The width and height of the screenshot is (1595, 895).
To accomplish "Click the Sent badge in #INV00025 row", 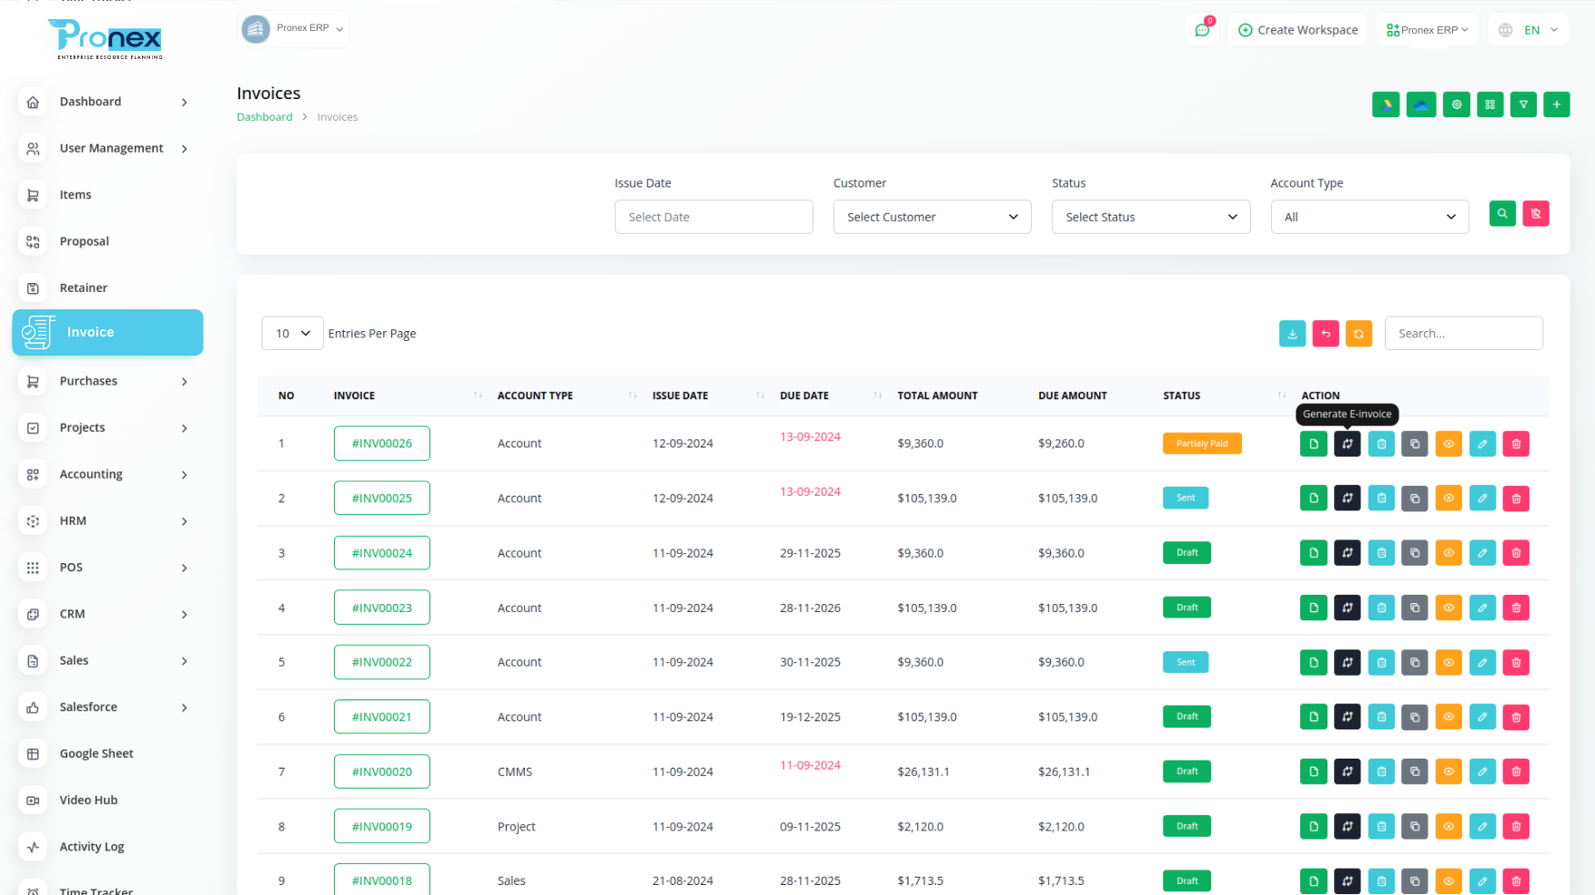I will click(1186, 498).
